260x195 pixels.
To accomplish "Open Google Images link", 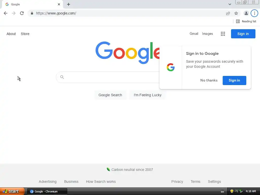I will pos(207,34).
